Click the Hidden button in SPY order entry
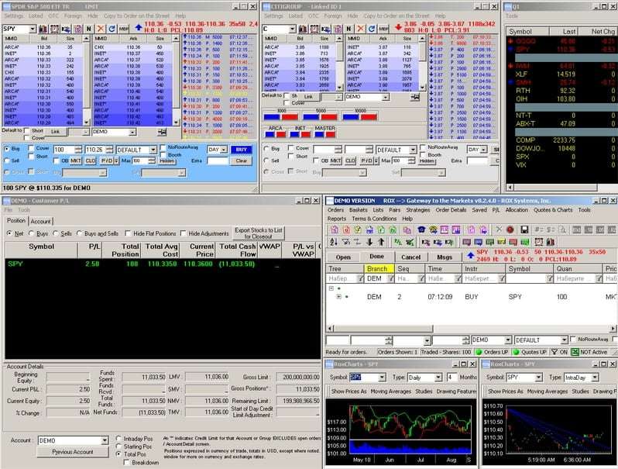Viewport: 618px width, 469px height. (x=167, y=161)
